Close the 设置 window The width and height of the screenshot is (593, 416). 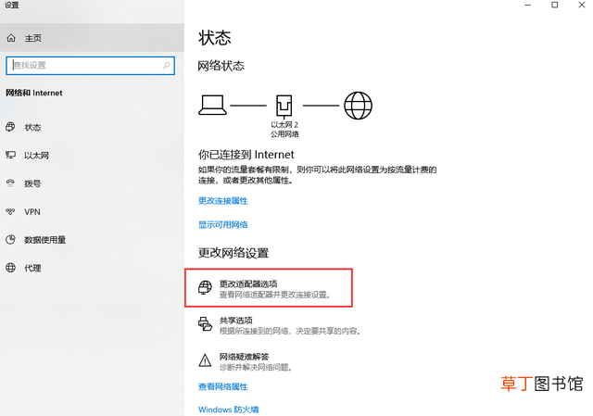[x=582, y=5]
